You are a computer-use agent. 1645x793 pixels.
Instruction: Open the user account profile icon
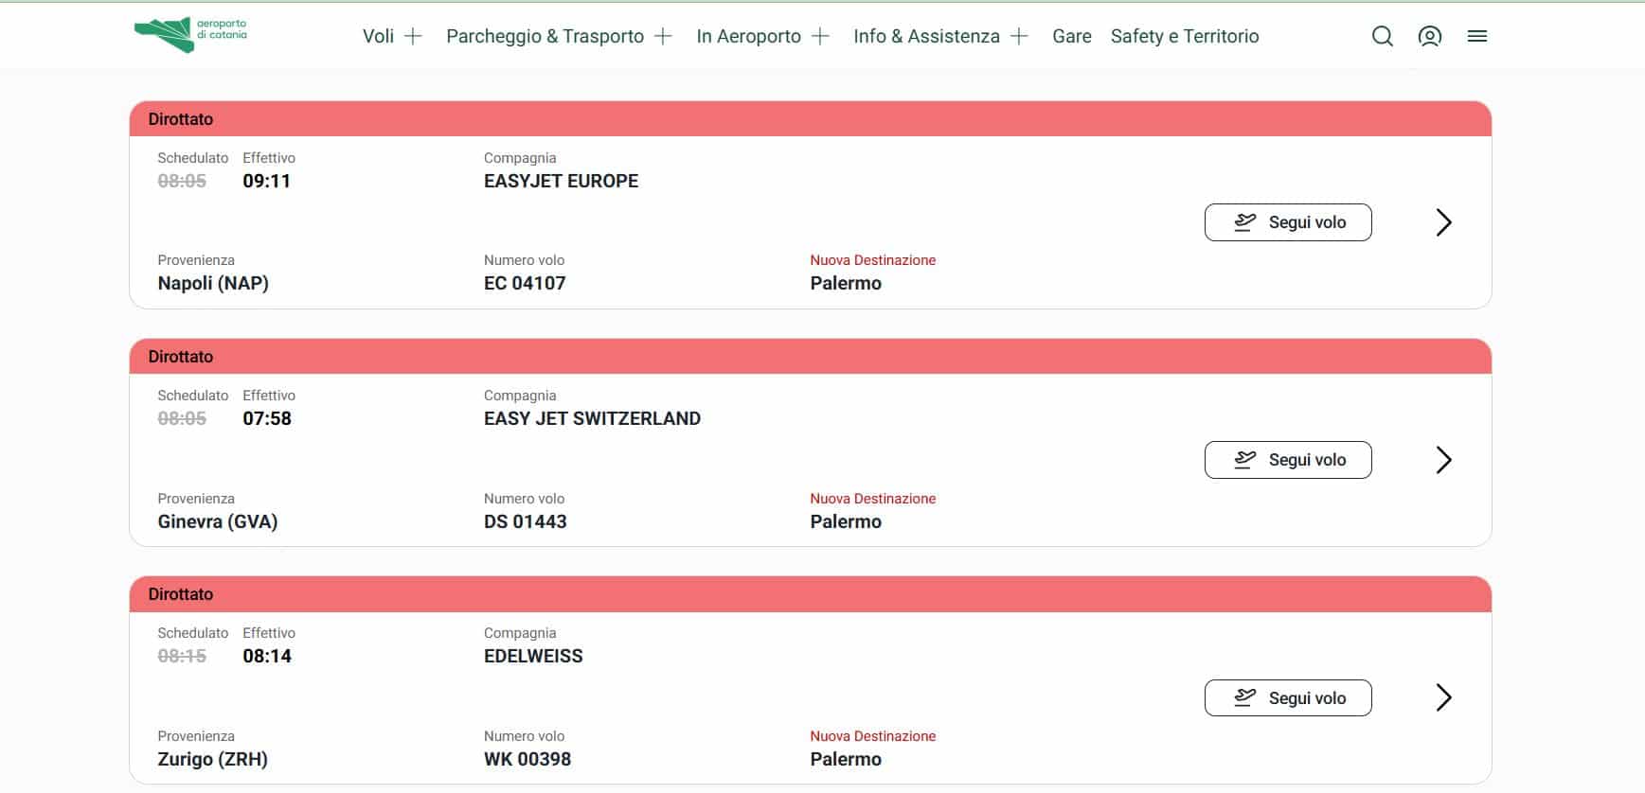[x=1430, y=36]
